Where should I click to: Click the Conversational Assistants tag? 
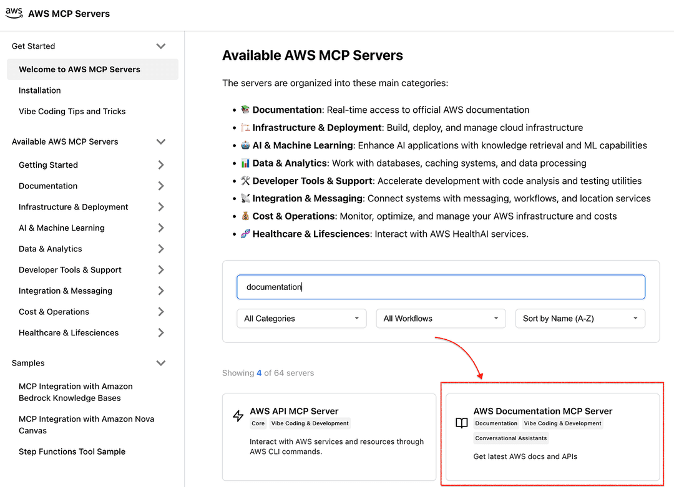point(511,438)
